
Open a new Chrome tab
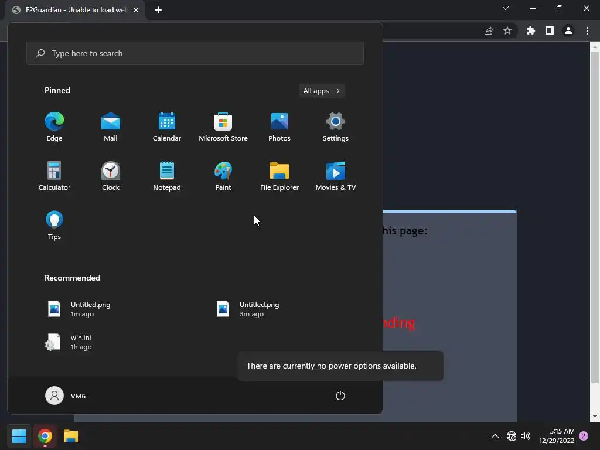(x=158, y=10)
